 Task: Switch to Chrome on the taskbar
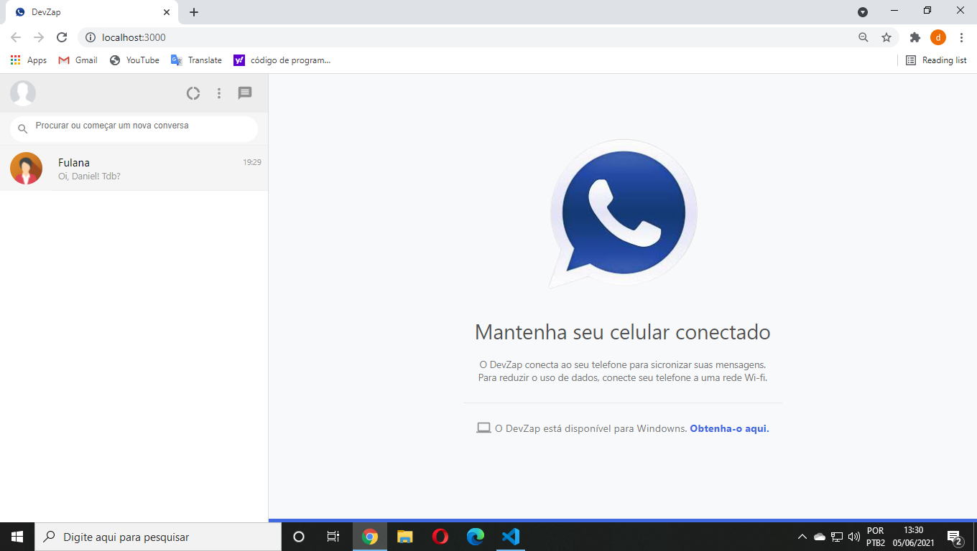(x=370, y=537)
